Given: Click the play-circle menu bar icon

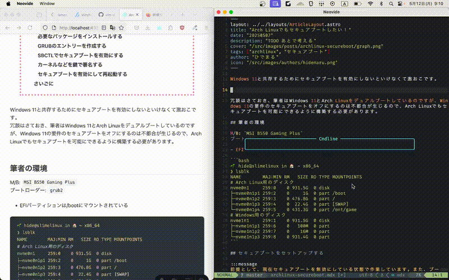Looking at the screenshot, I should coord(332,4).
